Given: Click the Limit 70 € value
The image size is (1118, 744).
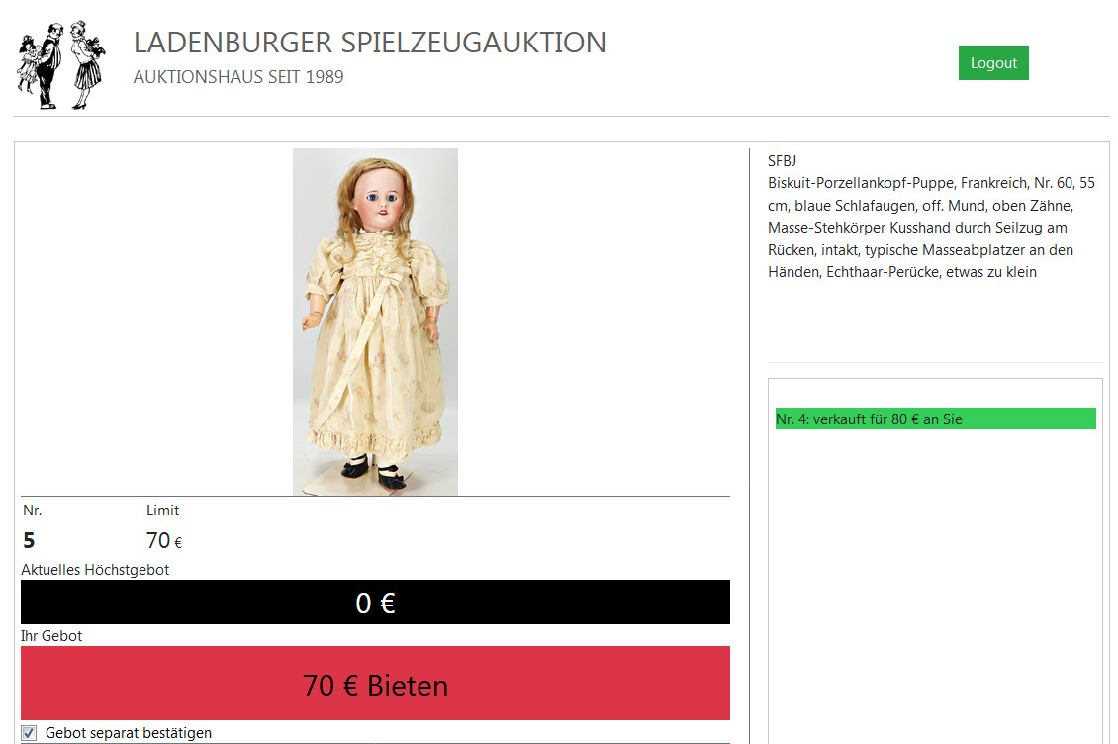Looking at the screenshot, I should tap(164, 541).
